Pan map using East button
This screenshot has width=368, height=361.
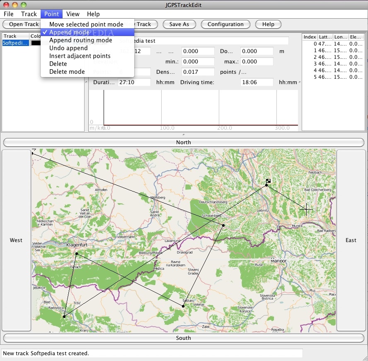351,240
